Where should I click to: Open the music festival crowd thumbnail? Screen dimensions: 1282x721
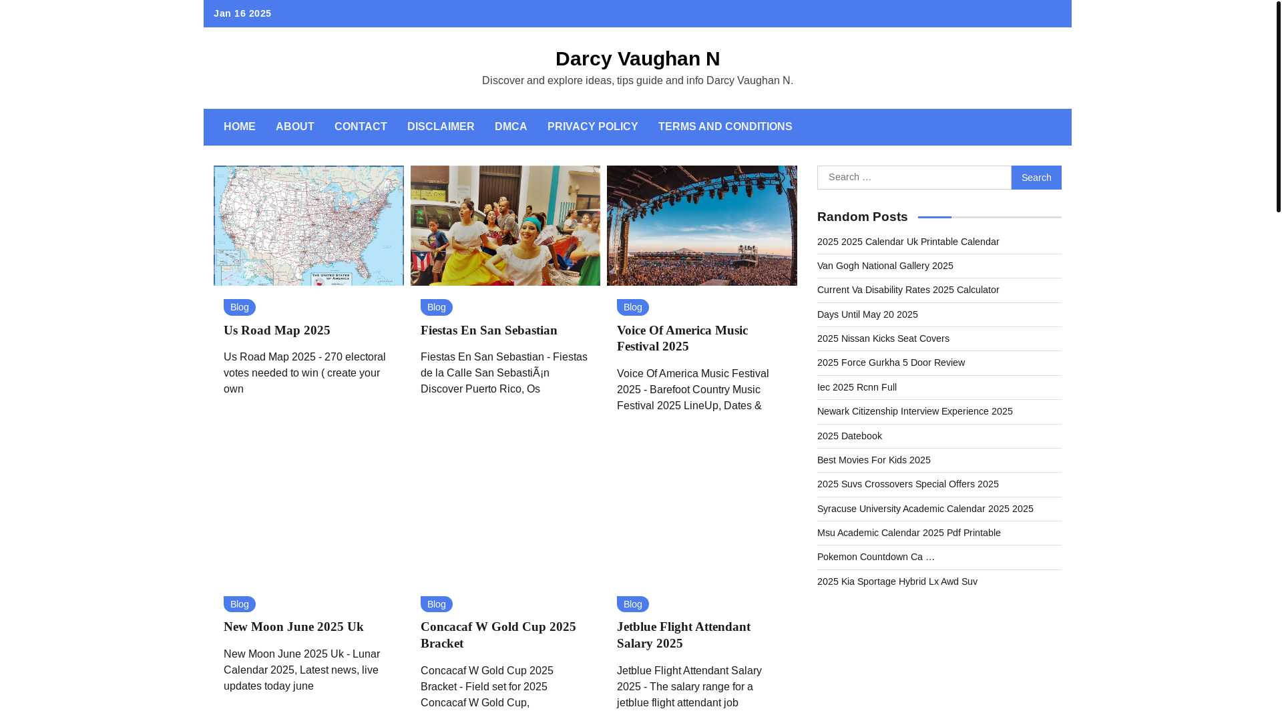(x=702, y=226)
